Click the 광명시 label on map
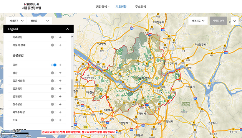This screenshot has height=138, width=242. coord(108,110)
